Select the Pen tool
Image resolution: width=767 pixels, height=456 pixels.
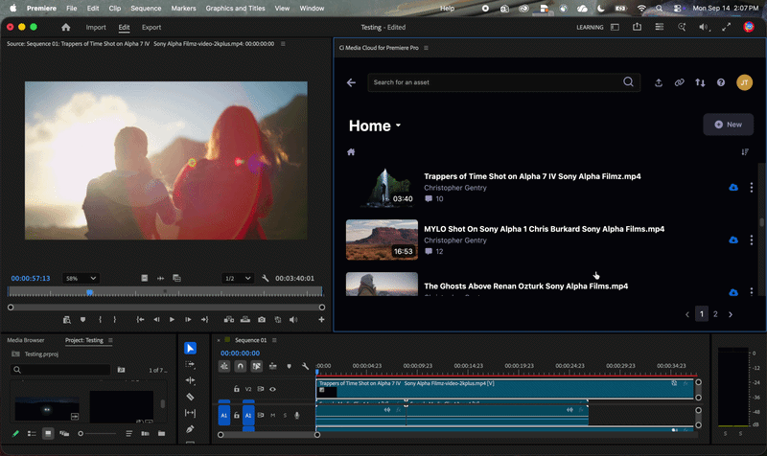click(190, 429)
